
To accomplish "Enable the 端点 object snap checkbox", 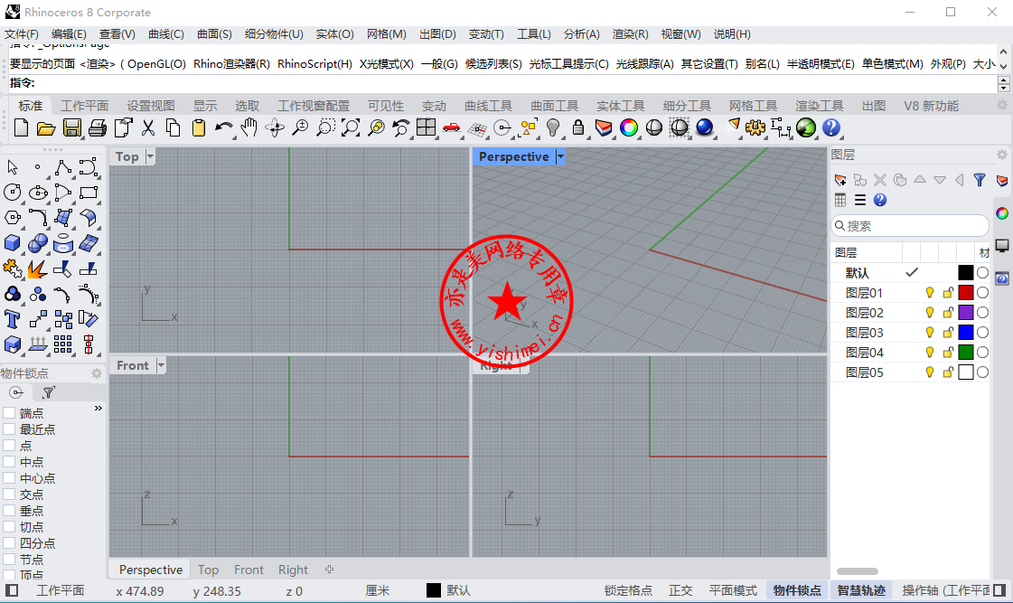I will tap(9, 413).
